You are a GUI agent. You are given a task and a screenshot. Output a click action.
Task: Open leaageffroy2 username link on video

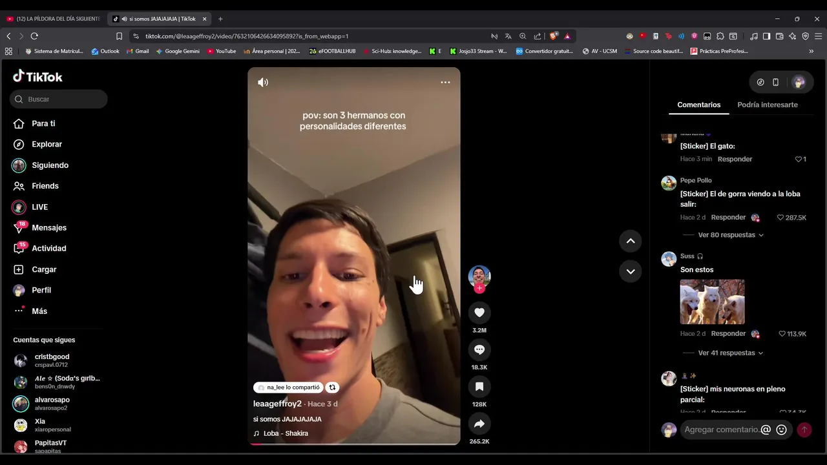click(277, 404)
